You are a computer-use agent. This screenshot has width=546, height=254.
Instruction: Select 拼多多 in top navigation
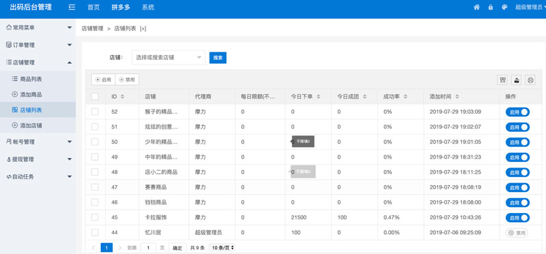(121, 7)
